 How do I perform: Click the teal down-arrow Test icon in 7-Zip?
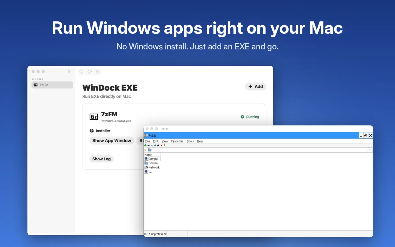pos(152,145)
